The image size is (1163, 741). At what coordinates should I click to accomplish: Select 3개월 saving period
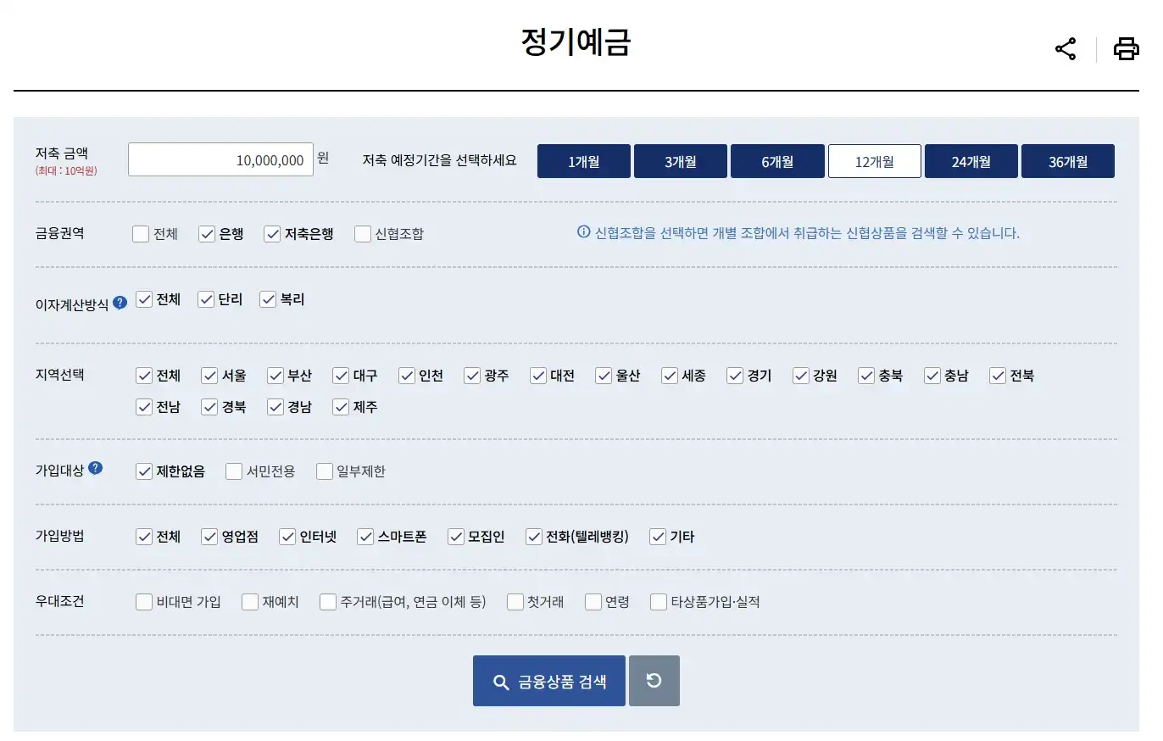pos(681,161)
